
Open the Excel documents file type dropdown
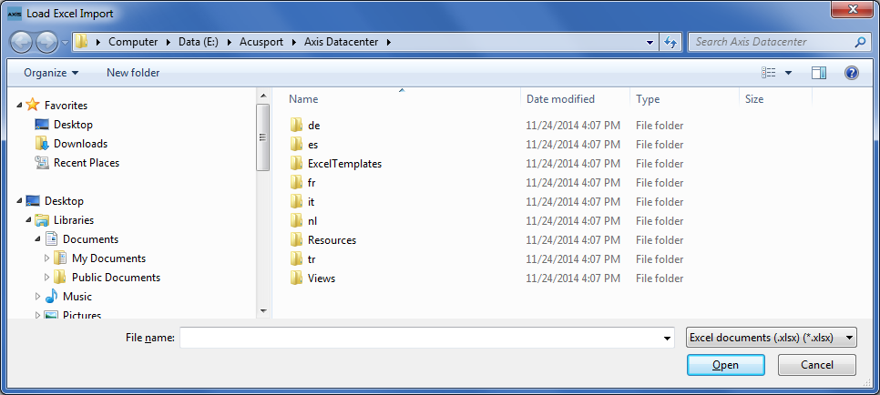[x=771, y=338]
